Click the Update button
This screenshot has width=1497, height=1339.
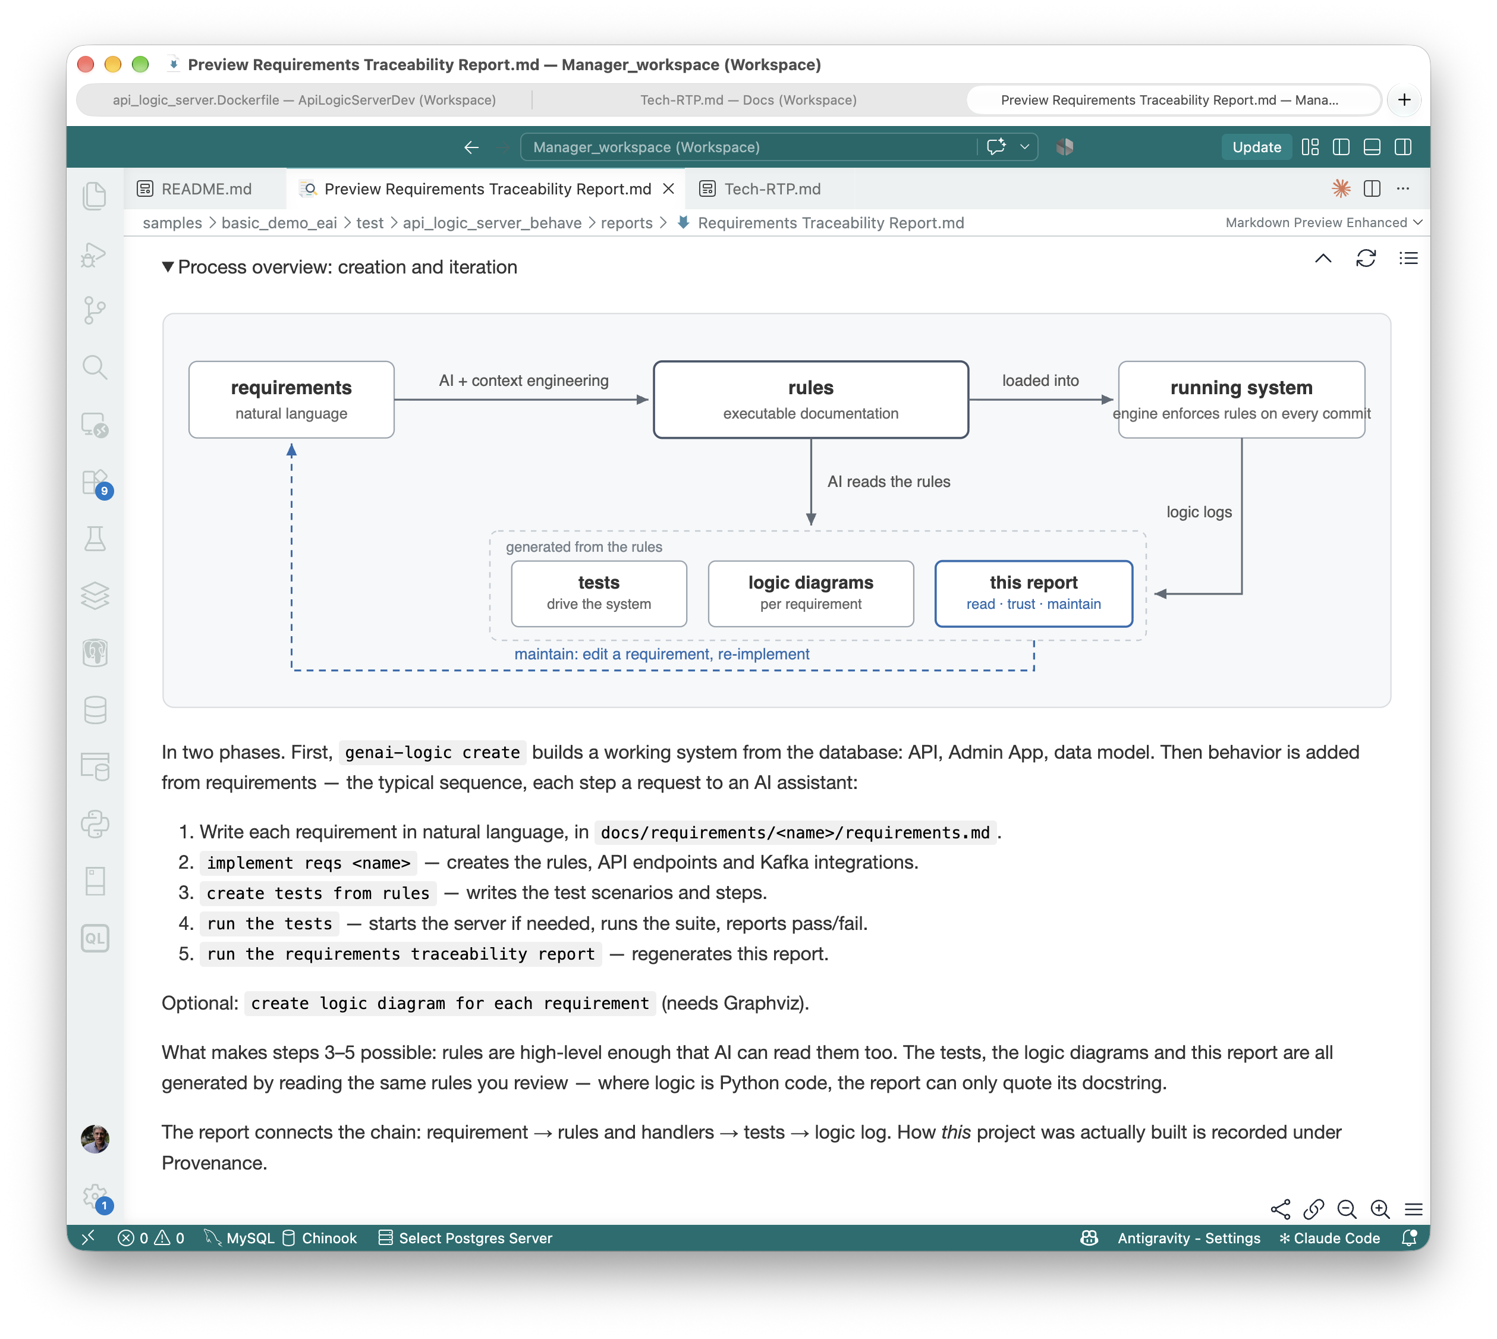pyautogui.click(x=1256, y=147)
